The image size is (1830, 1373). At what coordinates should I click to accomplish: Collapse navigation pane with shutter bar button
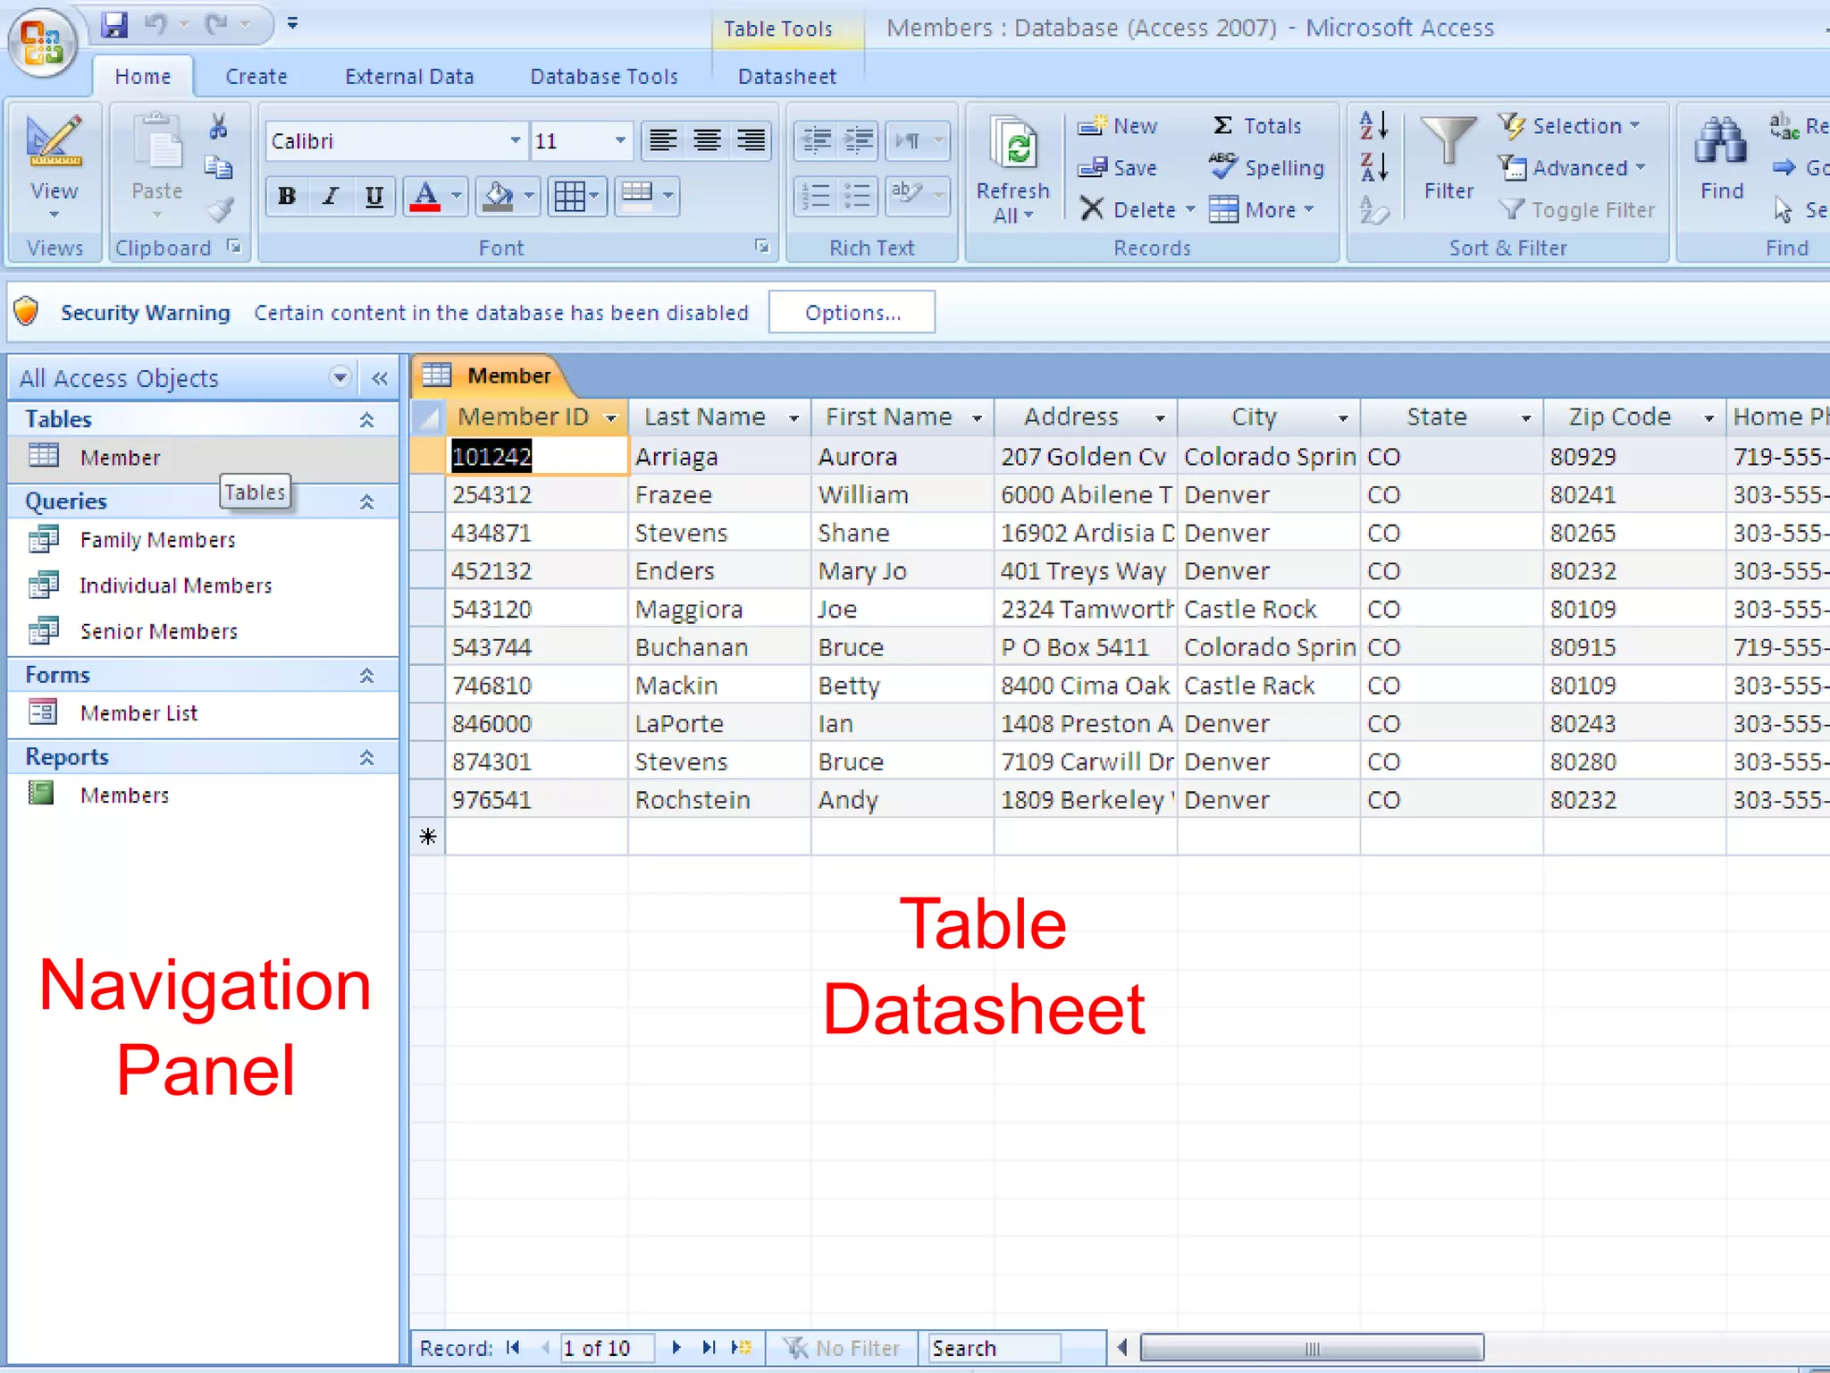pyautogui.click(x=380, y=378)
